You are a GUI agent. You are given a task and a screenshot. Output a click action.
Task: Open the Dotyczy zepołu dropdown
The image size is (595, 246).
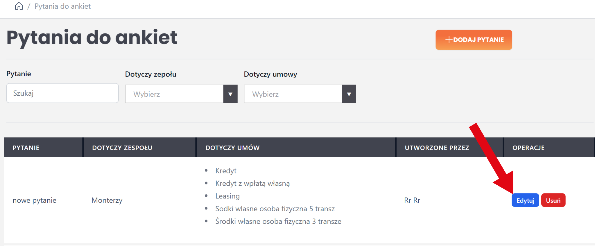coord(174,94)
